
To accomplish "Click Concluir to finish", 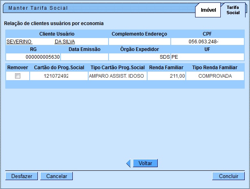I will (x=228, y=176).
